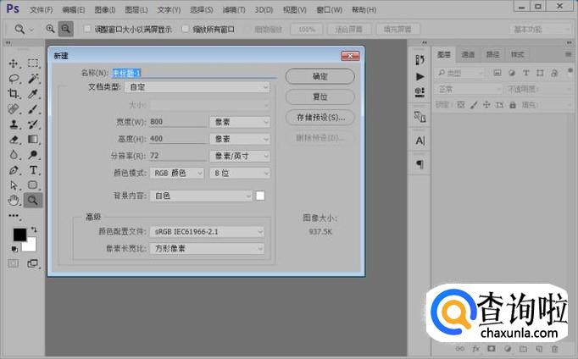The height and width of the screenshot is (359, 578).
Task: Select the Rectangular Marquee tool
Action: click(33, 64)
